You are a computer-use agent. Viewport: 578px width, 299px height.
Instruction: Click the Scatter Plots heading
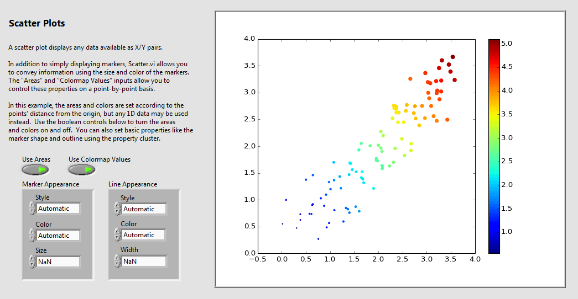[x=37, y=23]
